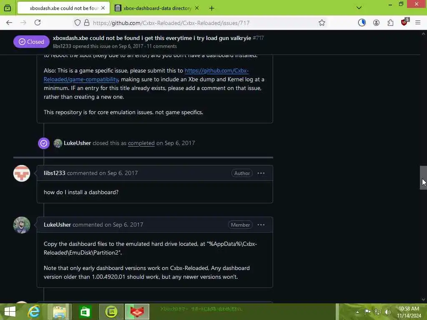Close the xbox-dashboard-data directory tab
The height and width of the screenshot is (320, 427).
[x=197, y=8]
